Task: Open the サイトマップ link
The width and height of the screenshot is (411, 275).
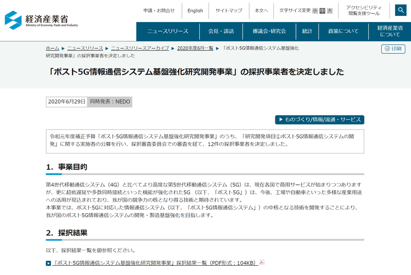Action: click(229, 10)
